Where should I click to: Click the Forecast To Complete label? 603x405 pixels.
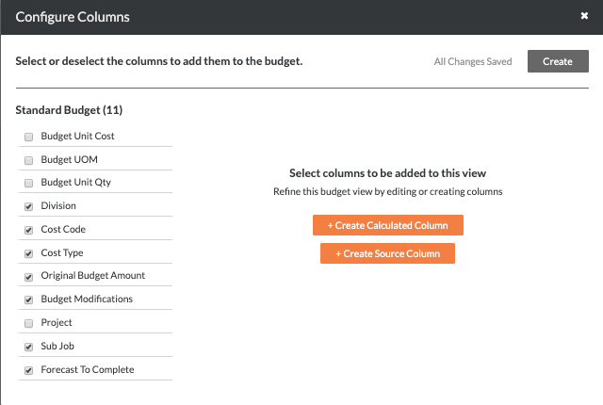tap(87, 369)
